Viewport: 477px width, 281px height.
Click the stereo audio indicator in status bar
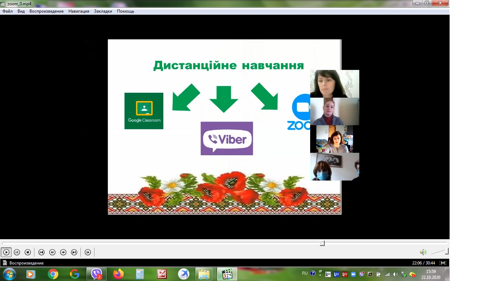444,263
